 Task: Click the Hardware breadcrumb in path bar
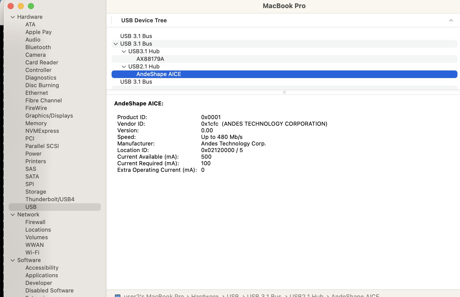click(x=205, y=295)
